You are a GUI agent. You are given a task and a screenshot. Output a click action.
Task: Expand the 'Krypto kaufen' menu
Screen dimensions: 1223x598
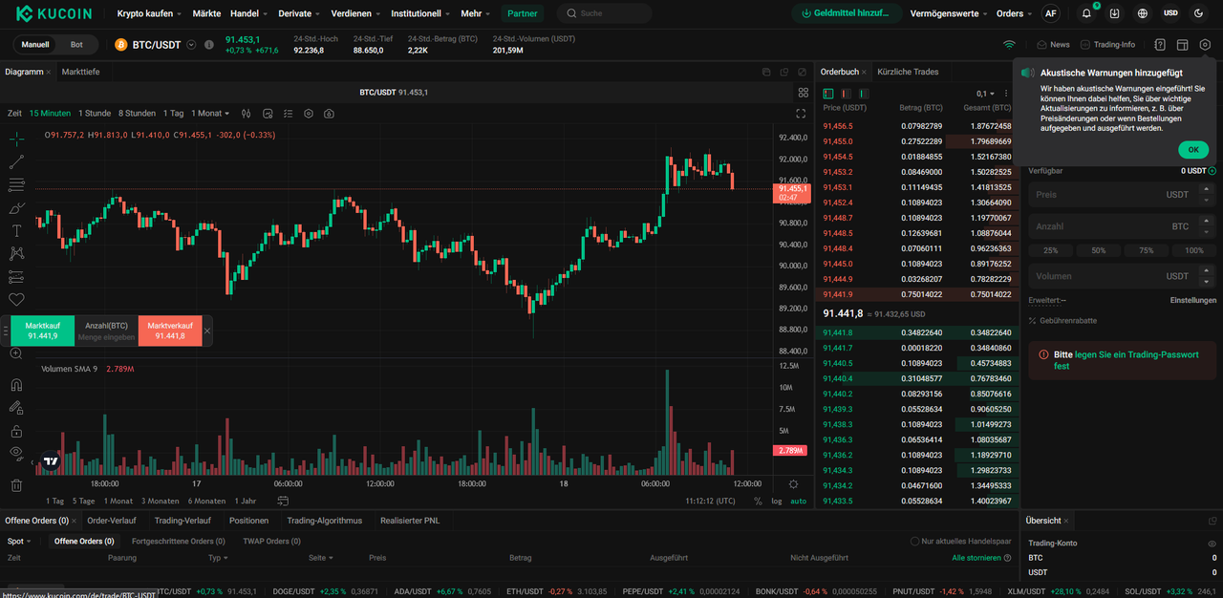[150, 13]
